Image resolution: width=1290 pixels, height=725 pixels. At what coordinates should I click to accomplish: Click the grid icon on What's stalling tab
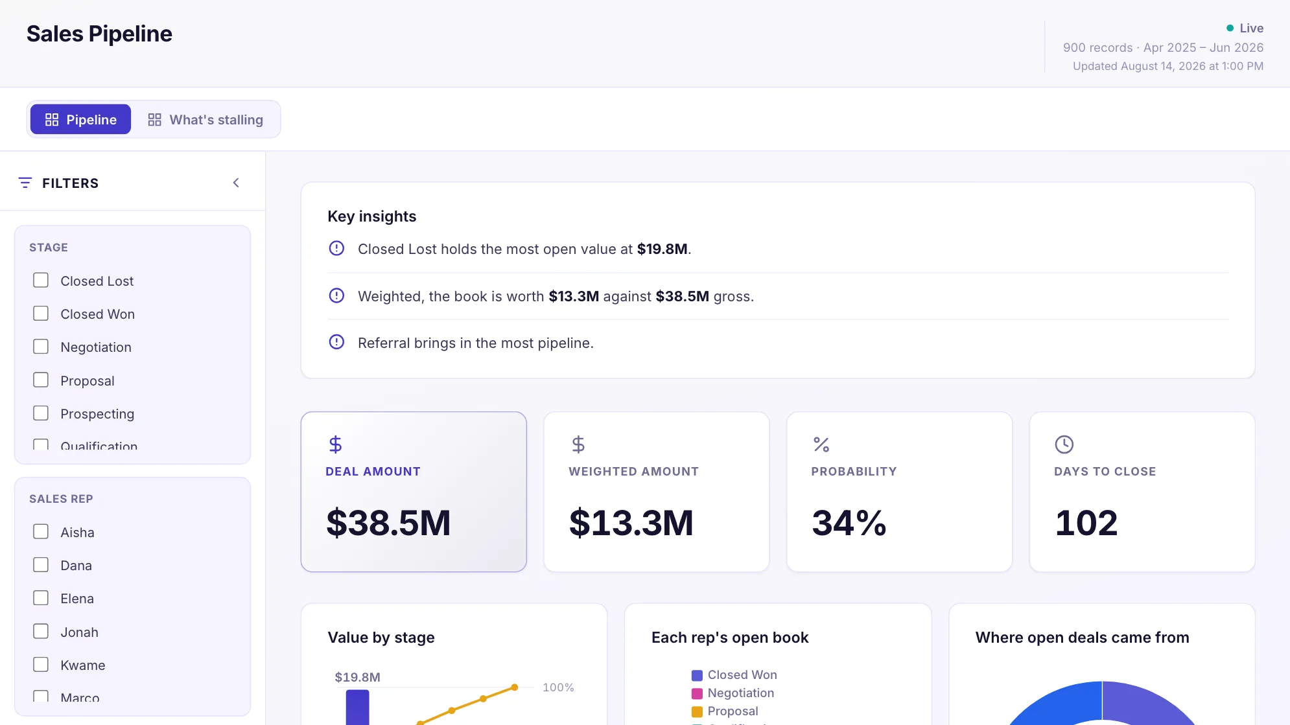coord(154,119)
